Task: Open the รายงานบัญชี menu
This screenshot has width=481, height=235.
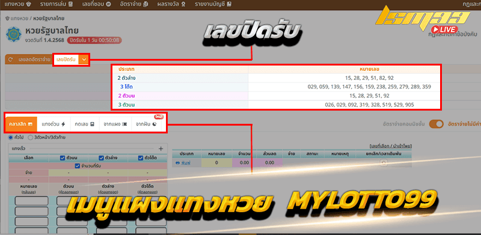Action: [213, 4]
